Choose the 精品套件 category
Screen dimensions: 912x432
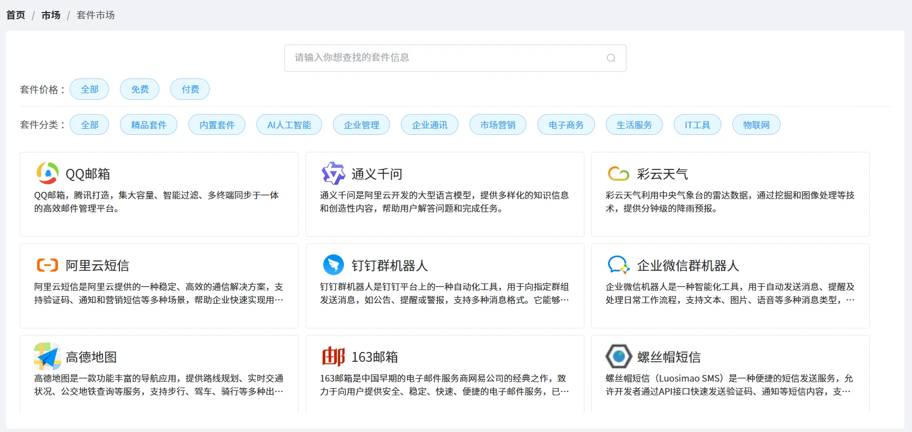148,125
